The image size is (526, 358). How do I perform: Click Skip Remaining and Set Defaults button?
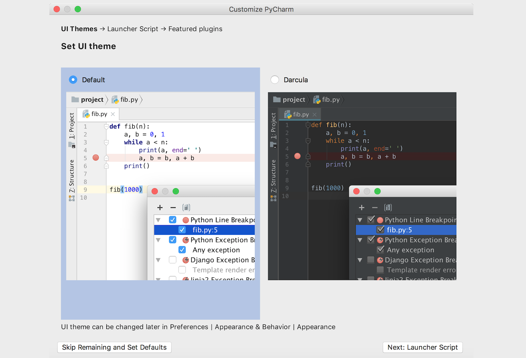(114, 347)
